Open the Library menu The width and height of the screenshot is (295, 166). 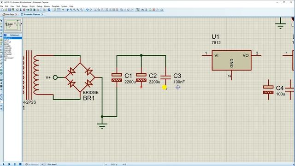[47, 6]
